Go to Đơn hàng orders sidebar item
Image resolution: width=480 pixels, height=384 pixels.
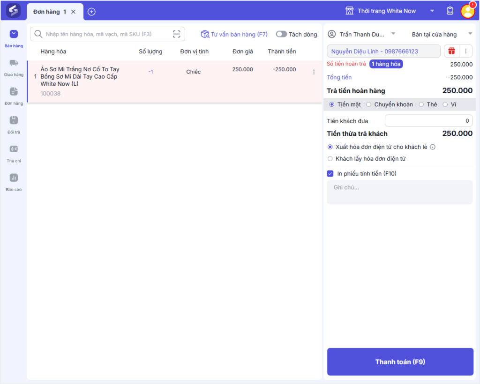[14, 96]
